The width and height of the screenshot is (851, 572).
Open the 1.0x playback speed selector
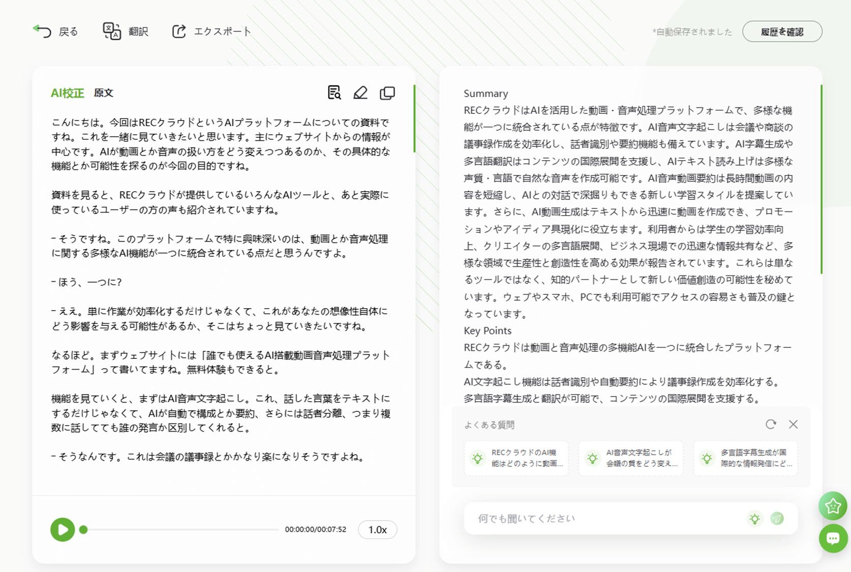377,530
